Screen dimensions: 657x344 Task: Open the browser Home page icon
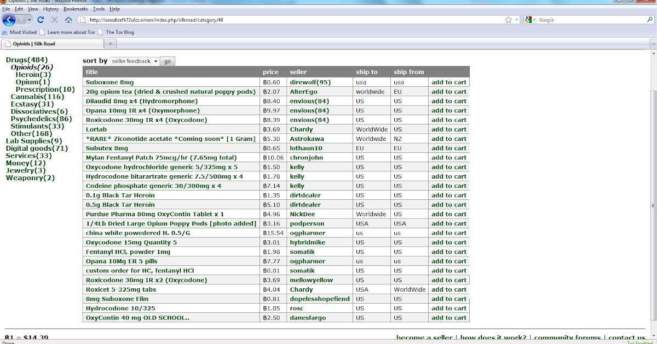click(x=68, y=20)
